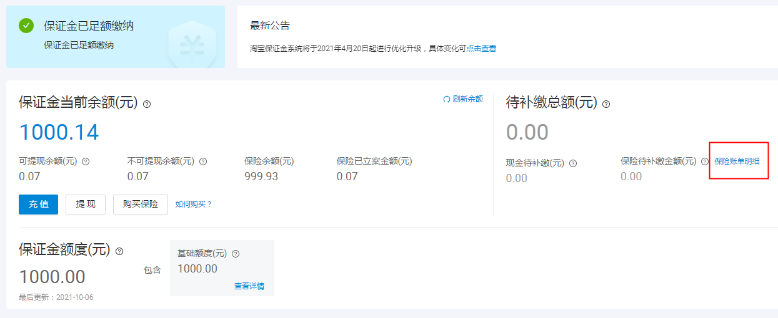Screen dimensions: 778x318
Task: Click help icon beside 待补缴总额(元)
Action: click(x=606, y=104)
